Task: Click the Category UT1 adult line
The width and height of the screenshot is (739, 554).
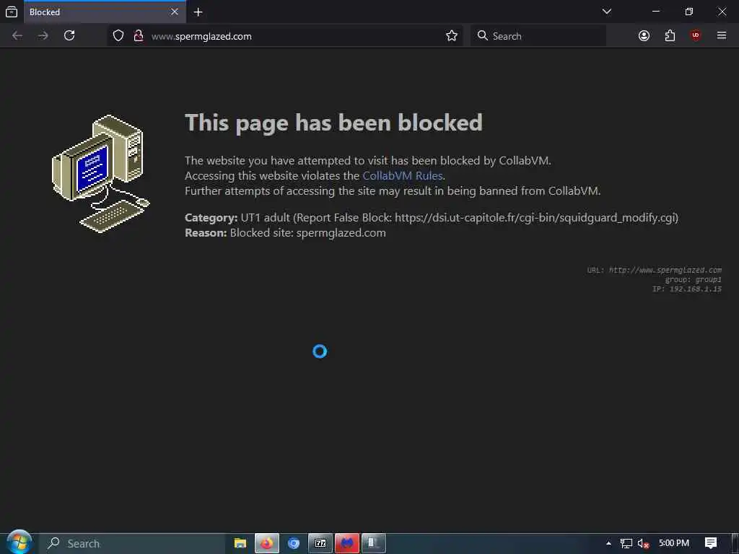Action: click(x=432, y=218)
